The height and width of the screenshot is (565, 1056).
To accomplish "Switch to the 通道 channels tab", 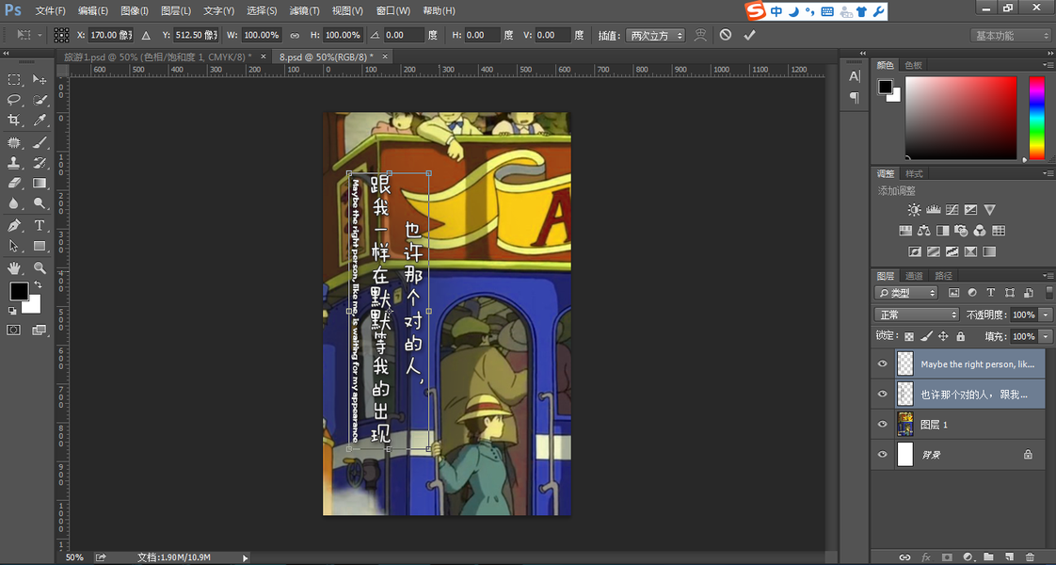I will coord(914,276).
